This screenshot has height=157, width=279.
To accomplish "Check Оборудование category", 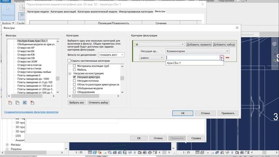I will tap(75, 92).
